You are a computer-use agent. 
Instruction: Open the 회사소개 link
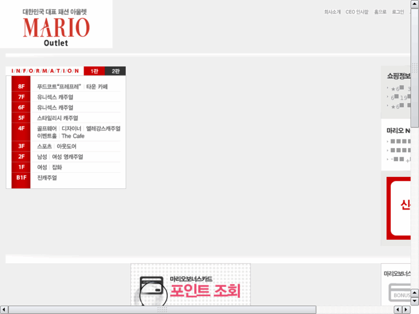click(x=333, y=12)
